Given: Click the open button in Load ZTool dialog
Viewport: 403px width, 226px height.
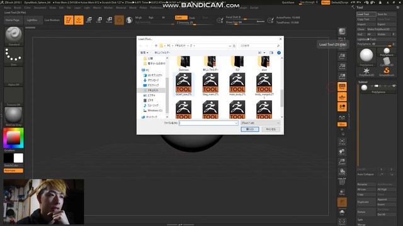Looking at the screenshot, I should click(250, 129).
